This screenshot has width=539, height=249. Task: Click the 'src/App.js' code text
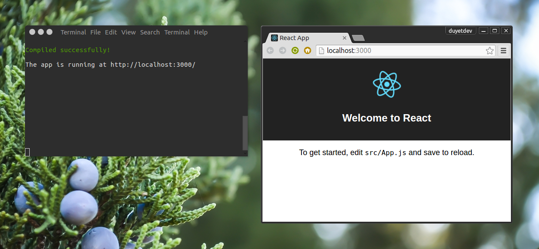(385, 153)
